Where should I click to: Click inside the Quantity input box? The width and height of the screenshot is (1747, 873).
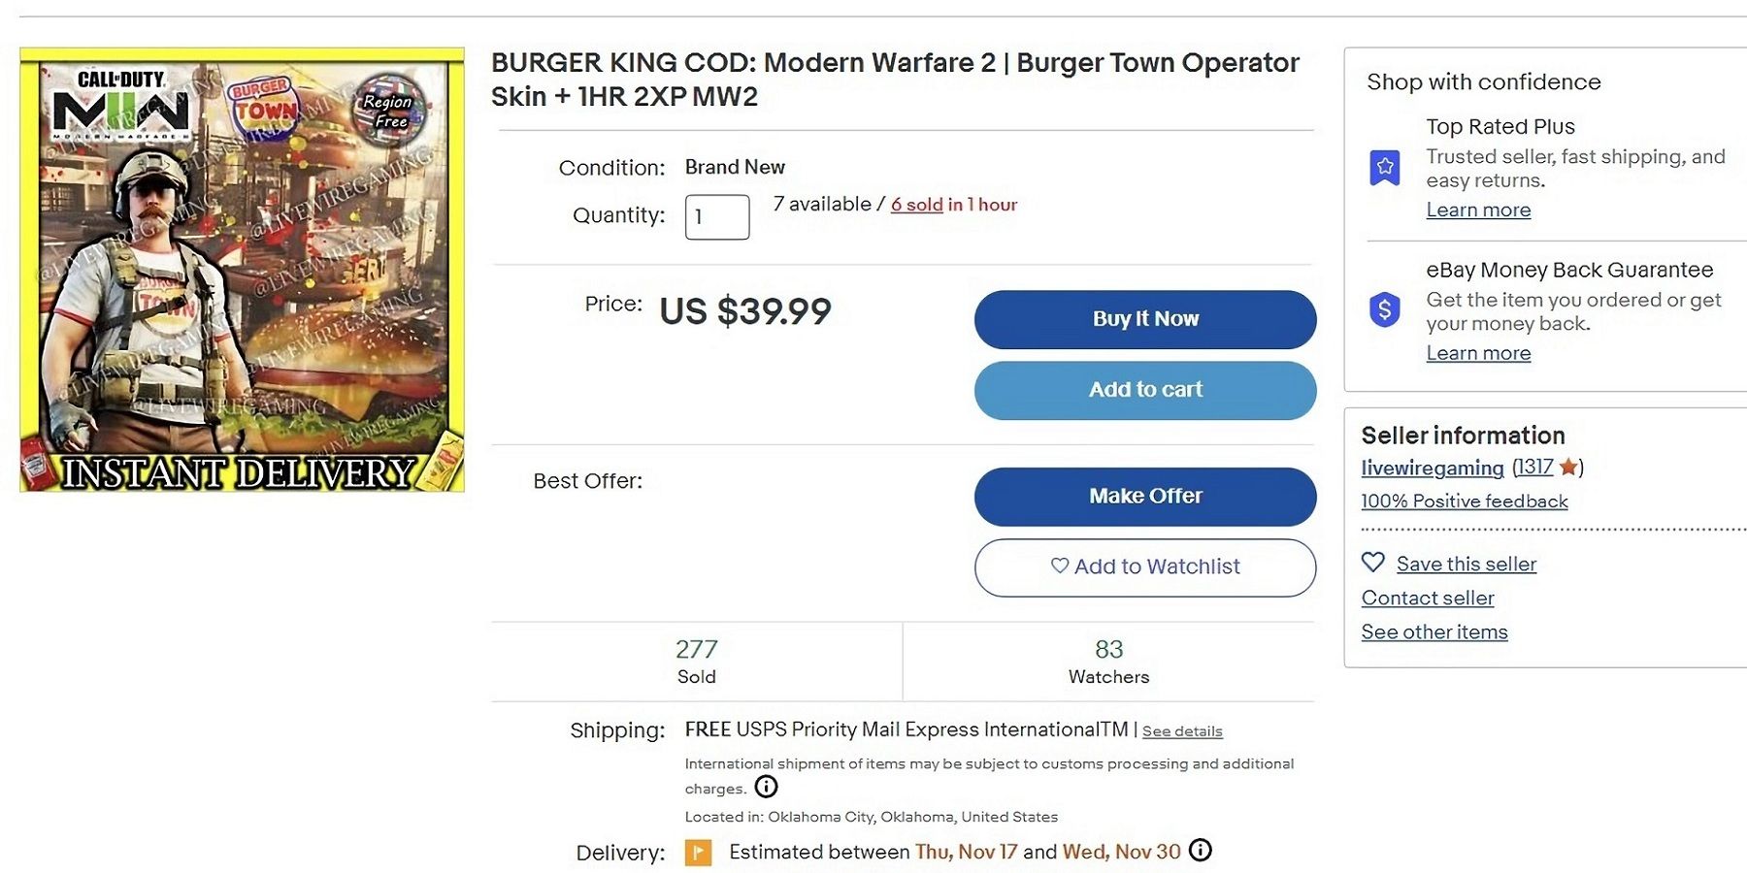tap(716, 216)
